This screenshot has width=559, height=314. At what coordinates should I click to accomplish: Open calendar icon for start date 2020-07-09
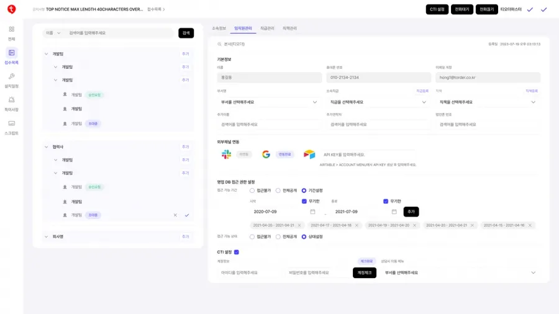pyautogui.click(x=312, y=212)
